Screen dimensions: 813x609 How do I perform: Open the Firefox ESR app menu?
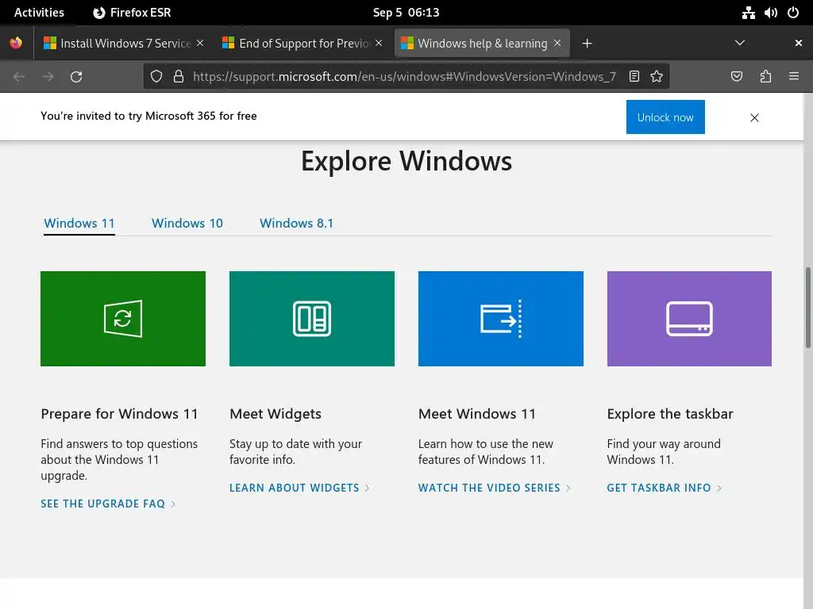132,13
